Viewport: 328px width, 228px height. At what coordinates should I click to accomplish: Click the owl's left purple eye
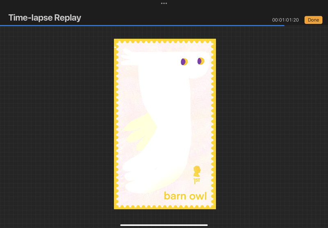click(x=183, y=62)
